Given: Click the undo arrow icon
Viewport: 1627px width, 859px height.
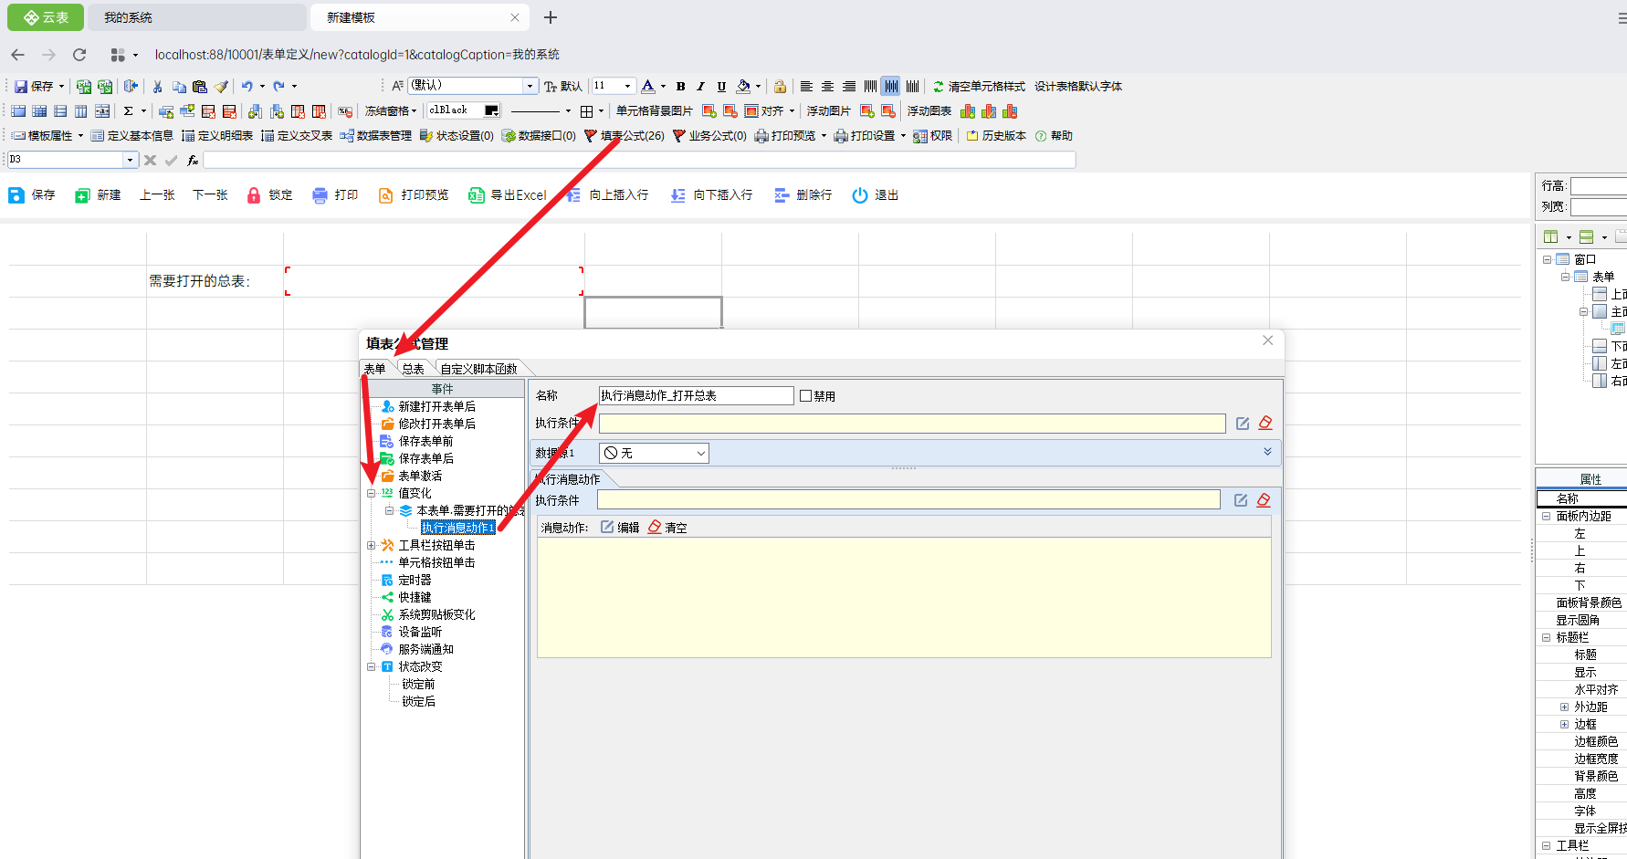Looking at the screenshot, I should tap(247, 87).
